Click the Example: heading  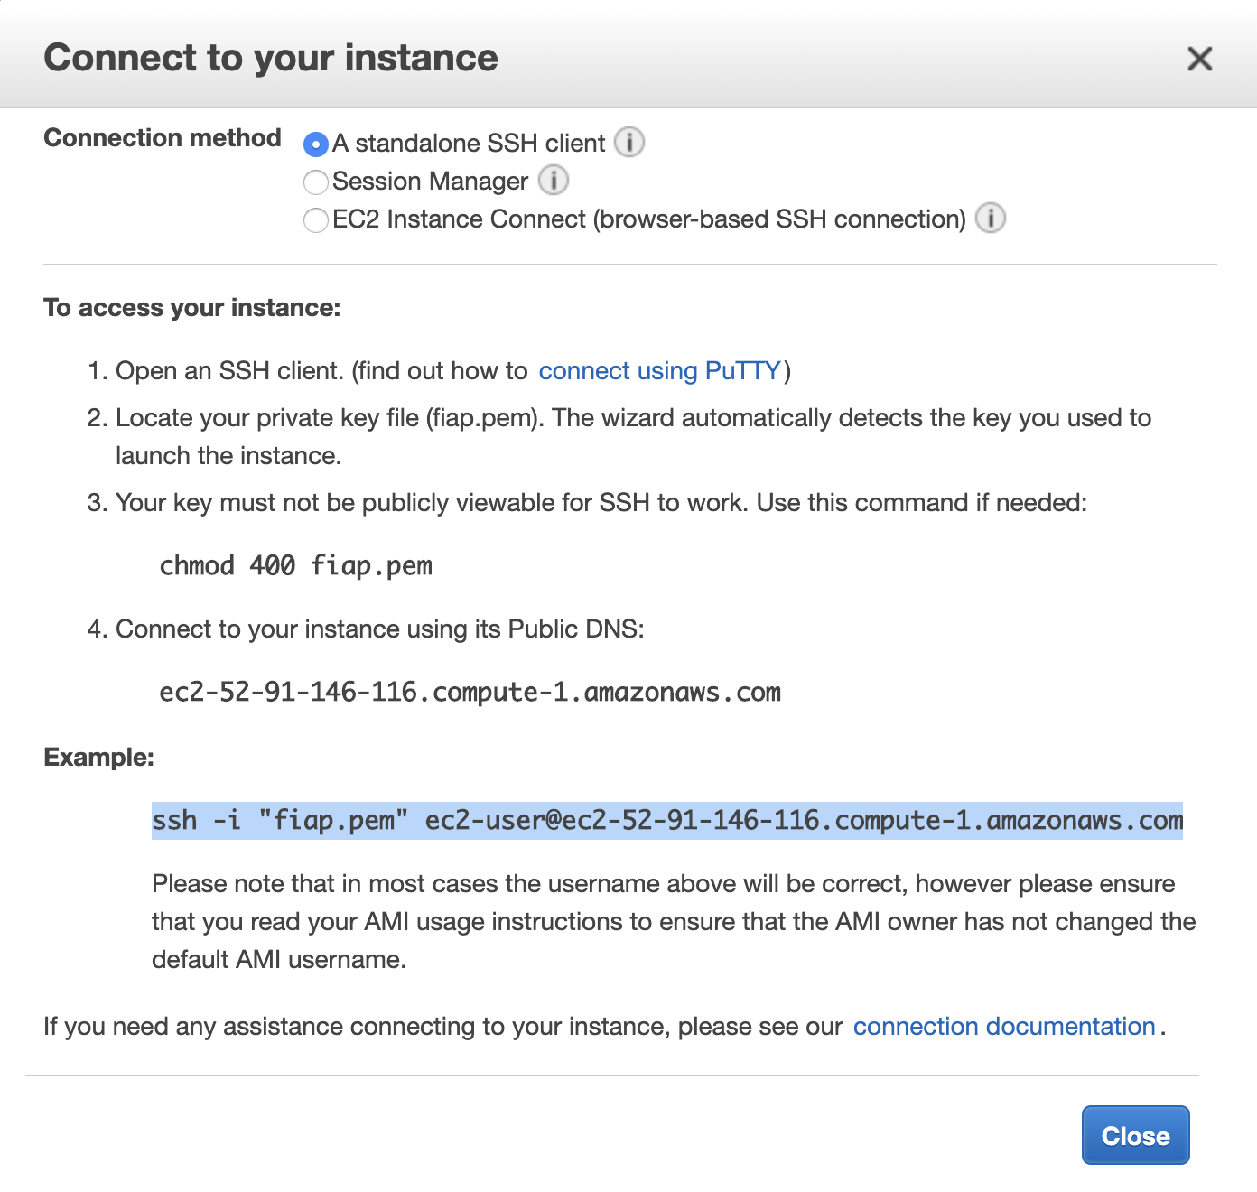[x=99, y=757]
